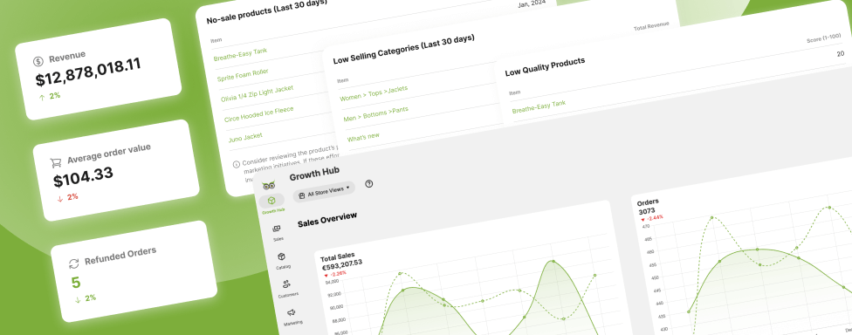
Task: Click the Sales Overview heading
Action: point(327,219)
